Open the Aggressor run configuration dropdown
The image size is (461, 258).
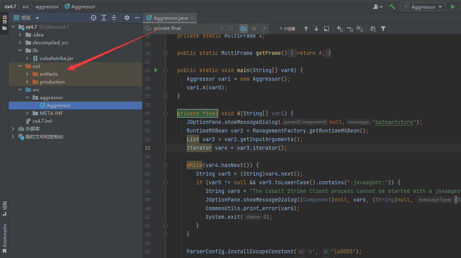click(423, 6)
